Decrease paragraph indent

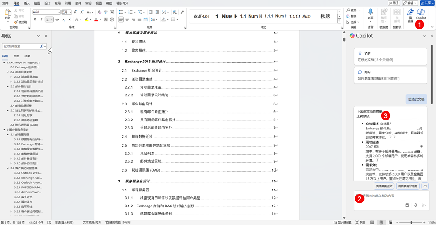pos(151,12)
